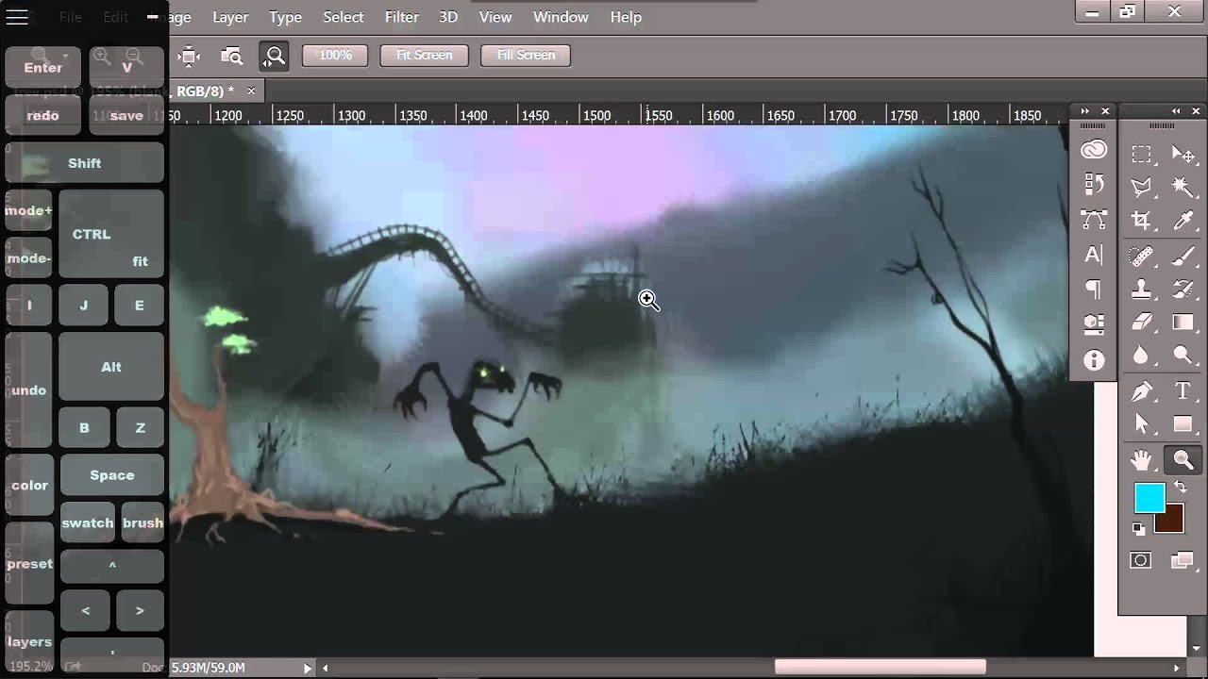Tap the save overlay key
The image size is (1208, 679).
(126, 115)
